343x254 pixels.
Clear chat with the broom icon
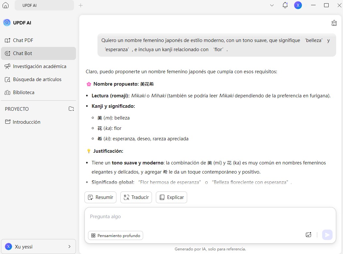[334, 23]
